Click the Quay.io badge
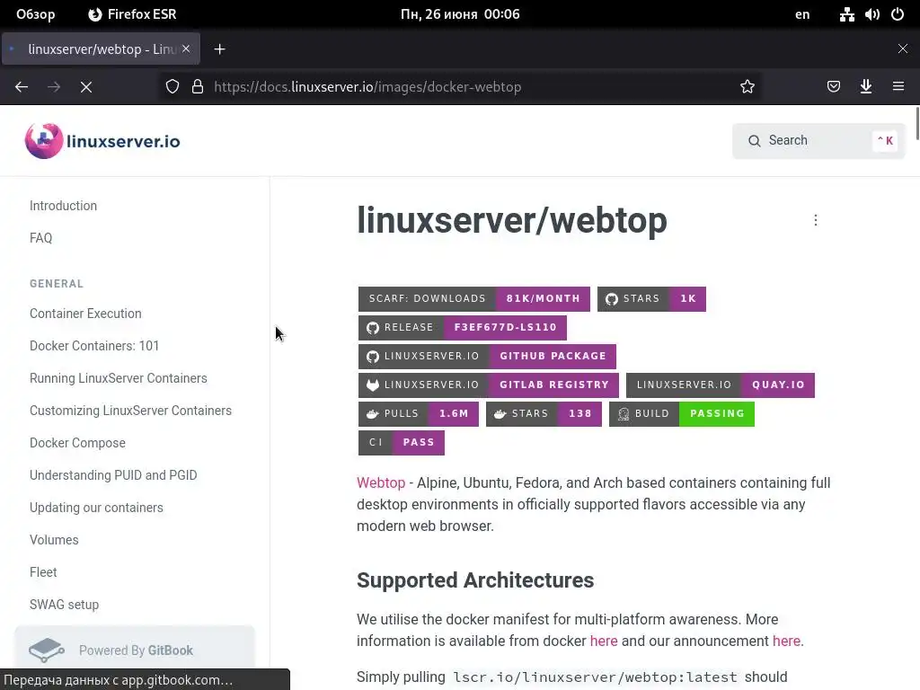920x690 pixels. (720, 385)
